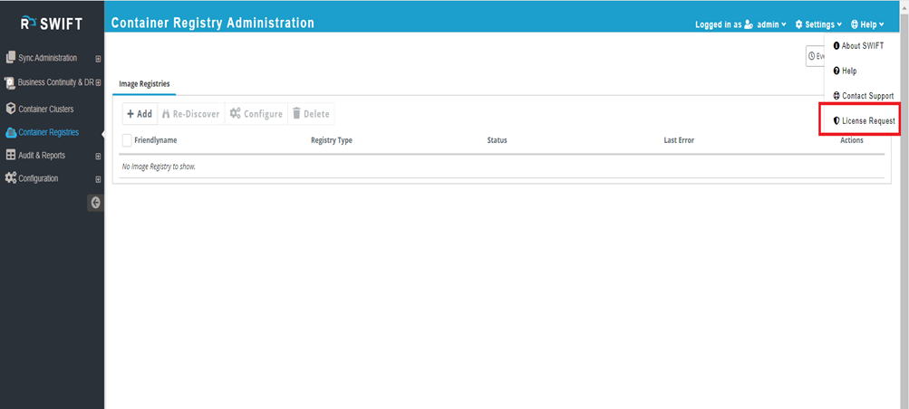Click the Container Clusters cube icon
Image resolution: width=909 pixels, height=409 pixels.
(11, 109)
